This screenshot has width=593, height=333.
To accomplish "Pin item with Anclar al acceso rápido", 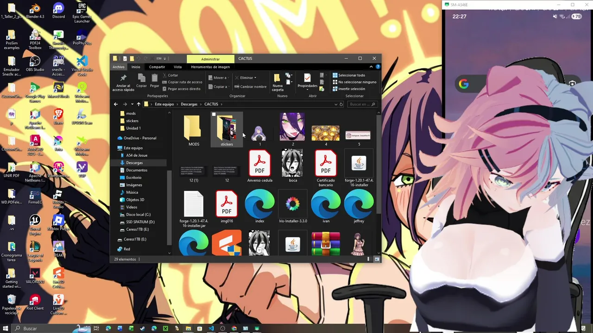I will coord(123,82).
